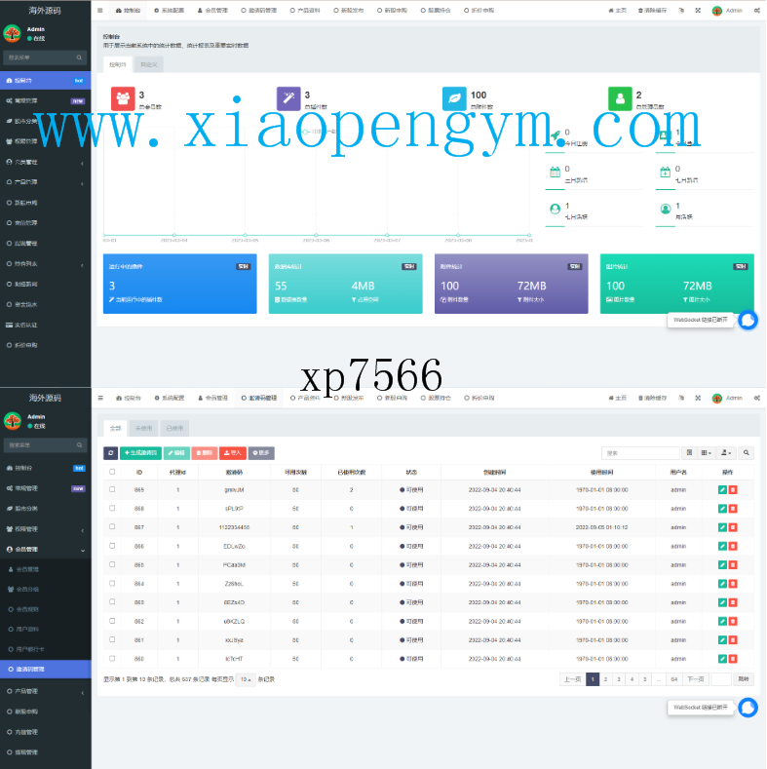Switch to the 已使用 filter tab

(x=174, y=428)
